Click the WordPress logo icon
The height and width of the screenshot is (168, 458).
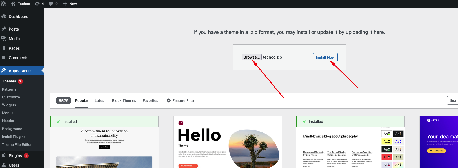pos(3,4)
